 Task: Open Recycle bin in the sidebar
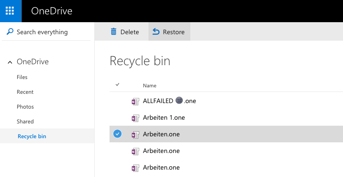[32, 136]
